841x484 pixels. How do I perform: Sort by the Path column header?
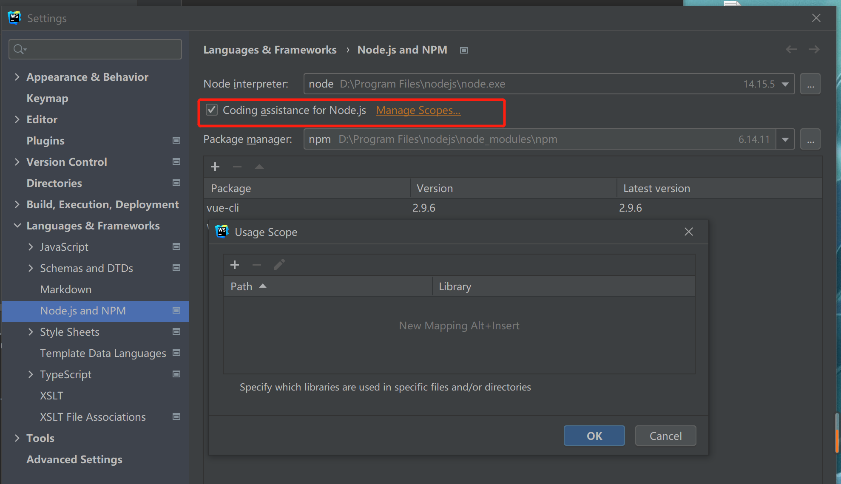coord(242,286)
